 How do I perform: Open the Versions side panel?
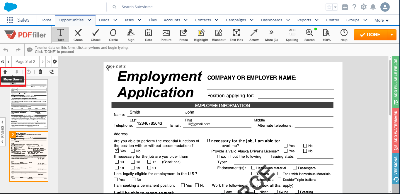(396, 169)
